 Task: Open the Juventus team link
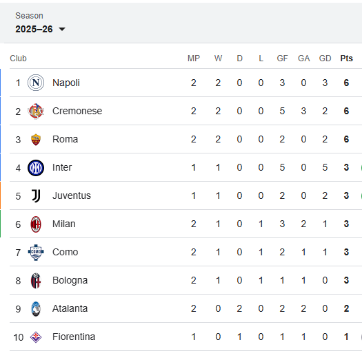tap(72, 195)
